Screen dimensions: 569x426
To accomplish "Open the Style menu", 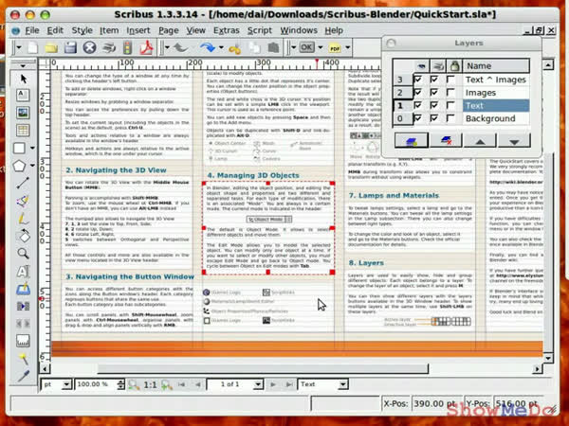I will (82, 30).
